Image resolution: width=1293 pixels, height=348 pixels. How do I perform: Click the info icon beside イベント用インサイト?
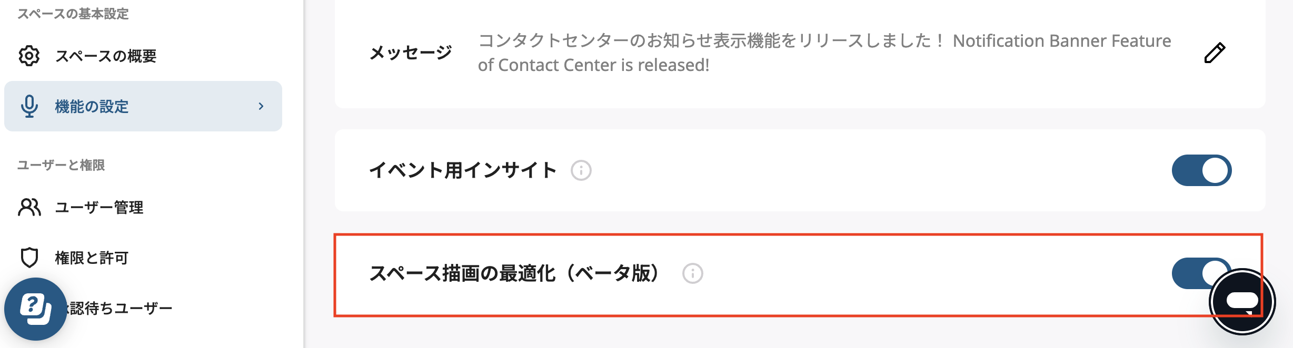coord(580,170)
